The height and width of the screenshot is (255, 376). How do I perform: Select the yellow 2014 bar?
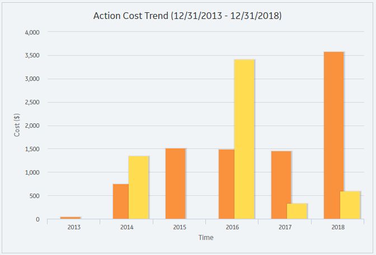coord(139,187)
